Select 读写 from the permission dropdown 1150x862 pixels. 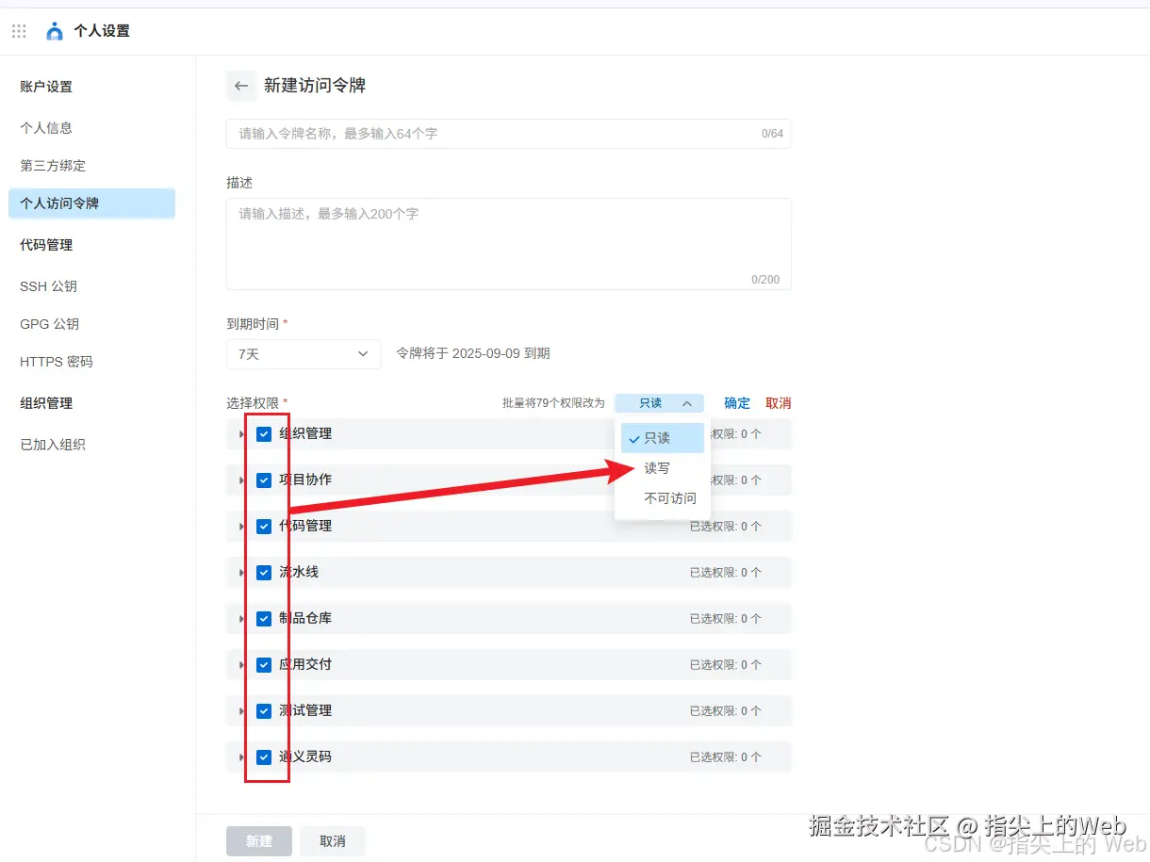(x=658, y=467)
